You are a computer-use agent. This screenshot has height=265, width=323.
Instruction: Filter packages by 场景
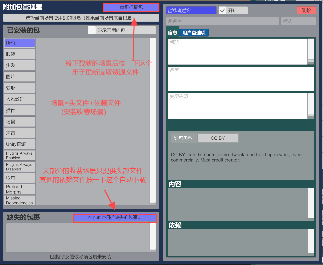[19, 122]
